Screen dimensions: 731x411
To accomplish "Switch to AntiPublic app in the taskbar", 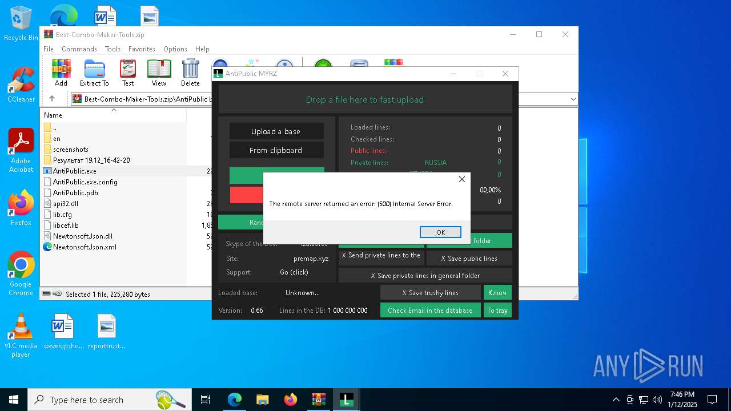I will click(x=347, y=400).
